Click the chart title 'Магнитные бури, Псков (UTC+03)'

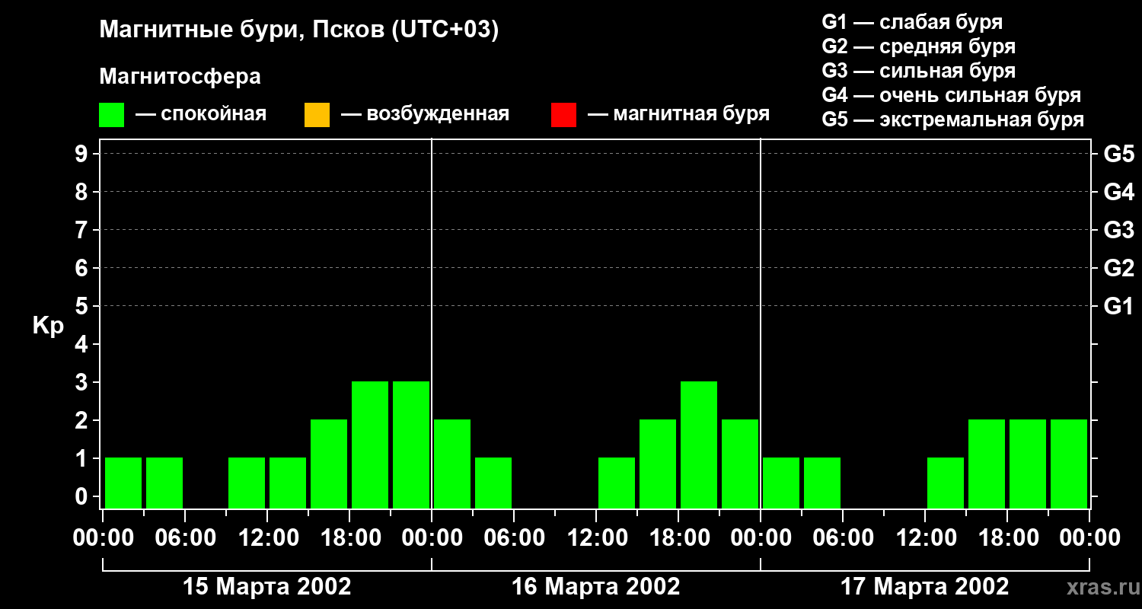[298, 30]
